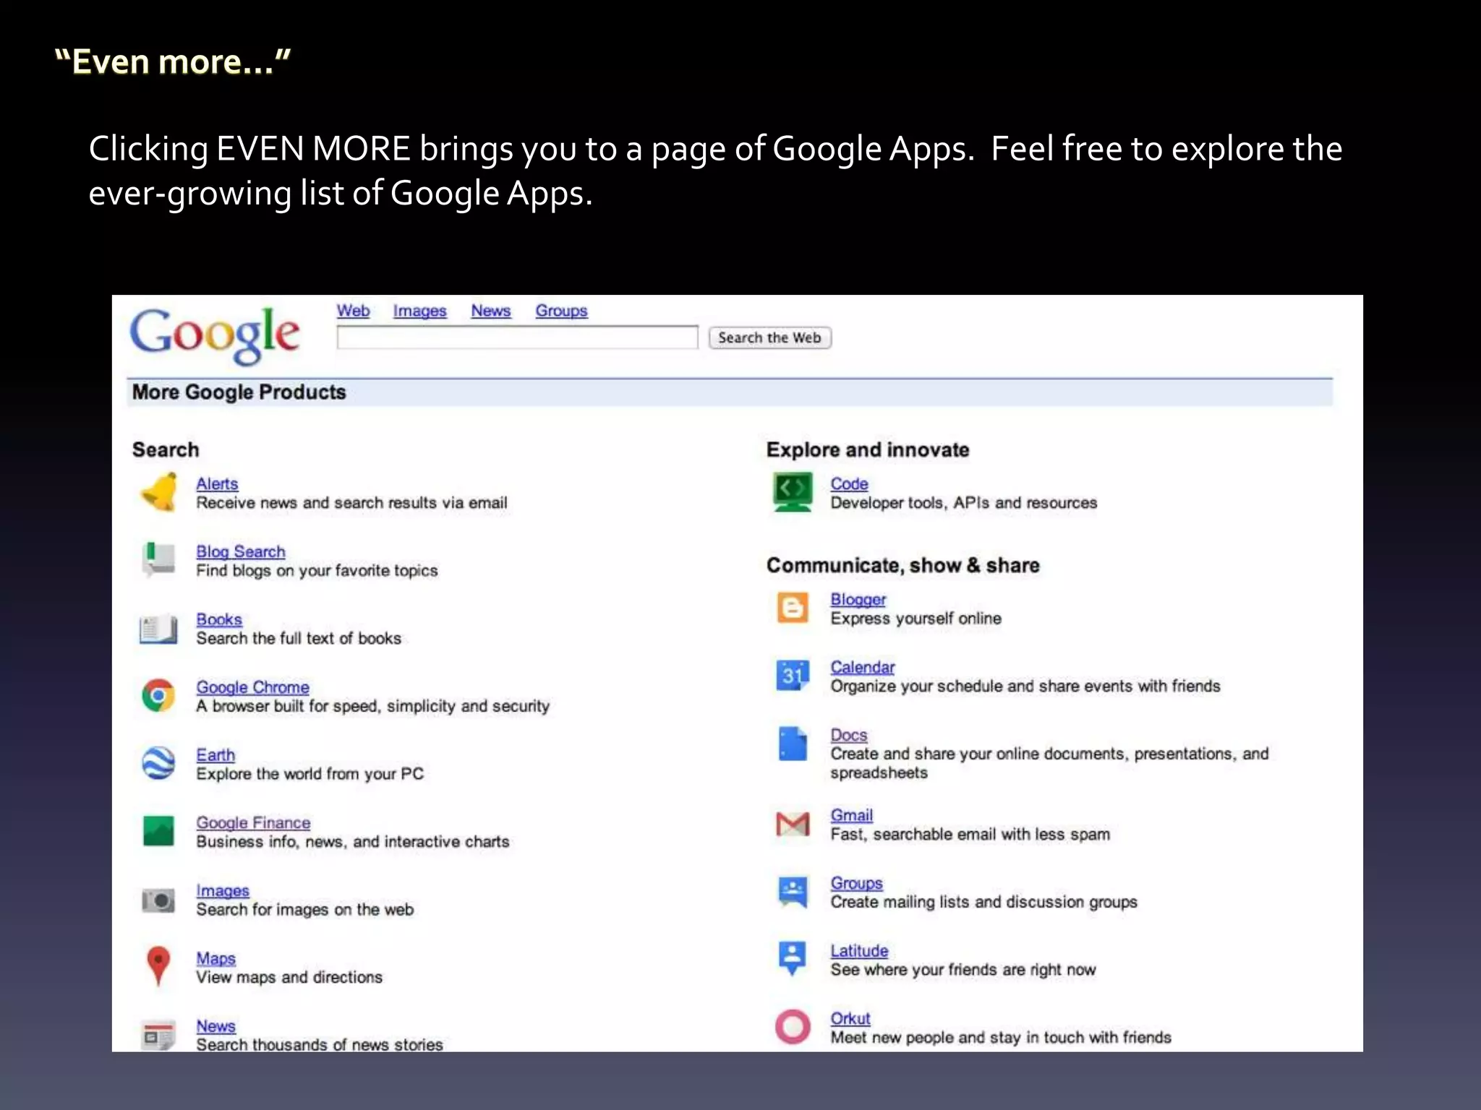Click the 'Search' section heading
The width and height of the screenshot is (1481, 1110).
[x=165, y=449]
